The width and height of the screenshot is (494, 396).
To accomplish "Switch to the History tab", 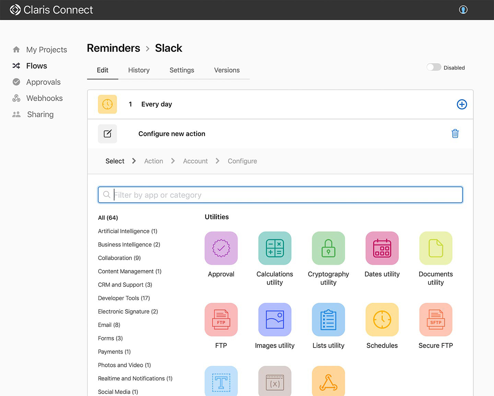I will coord(139,70).
